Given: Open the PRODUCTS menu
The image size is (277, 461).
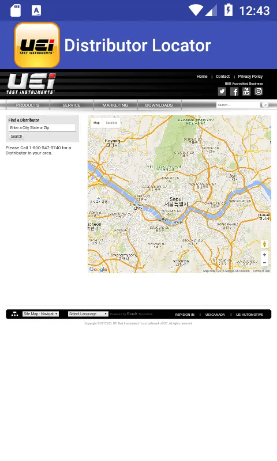Looking at the screenshot, I should 28,105.
